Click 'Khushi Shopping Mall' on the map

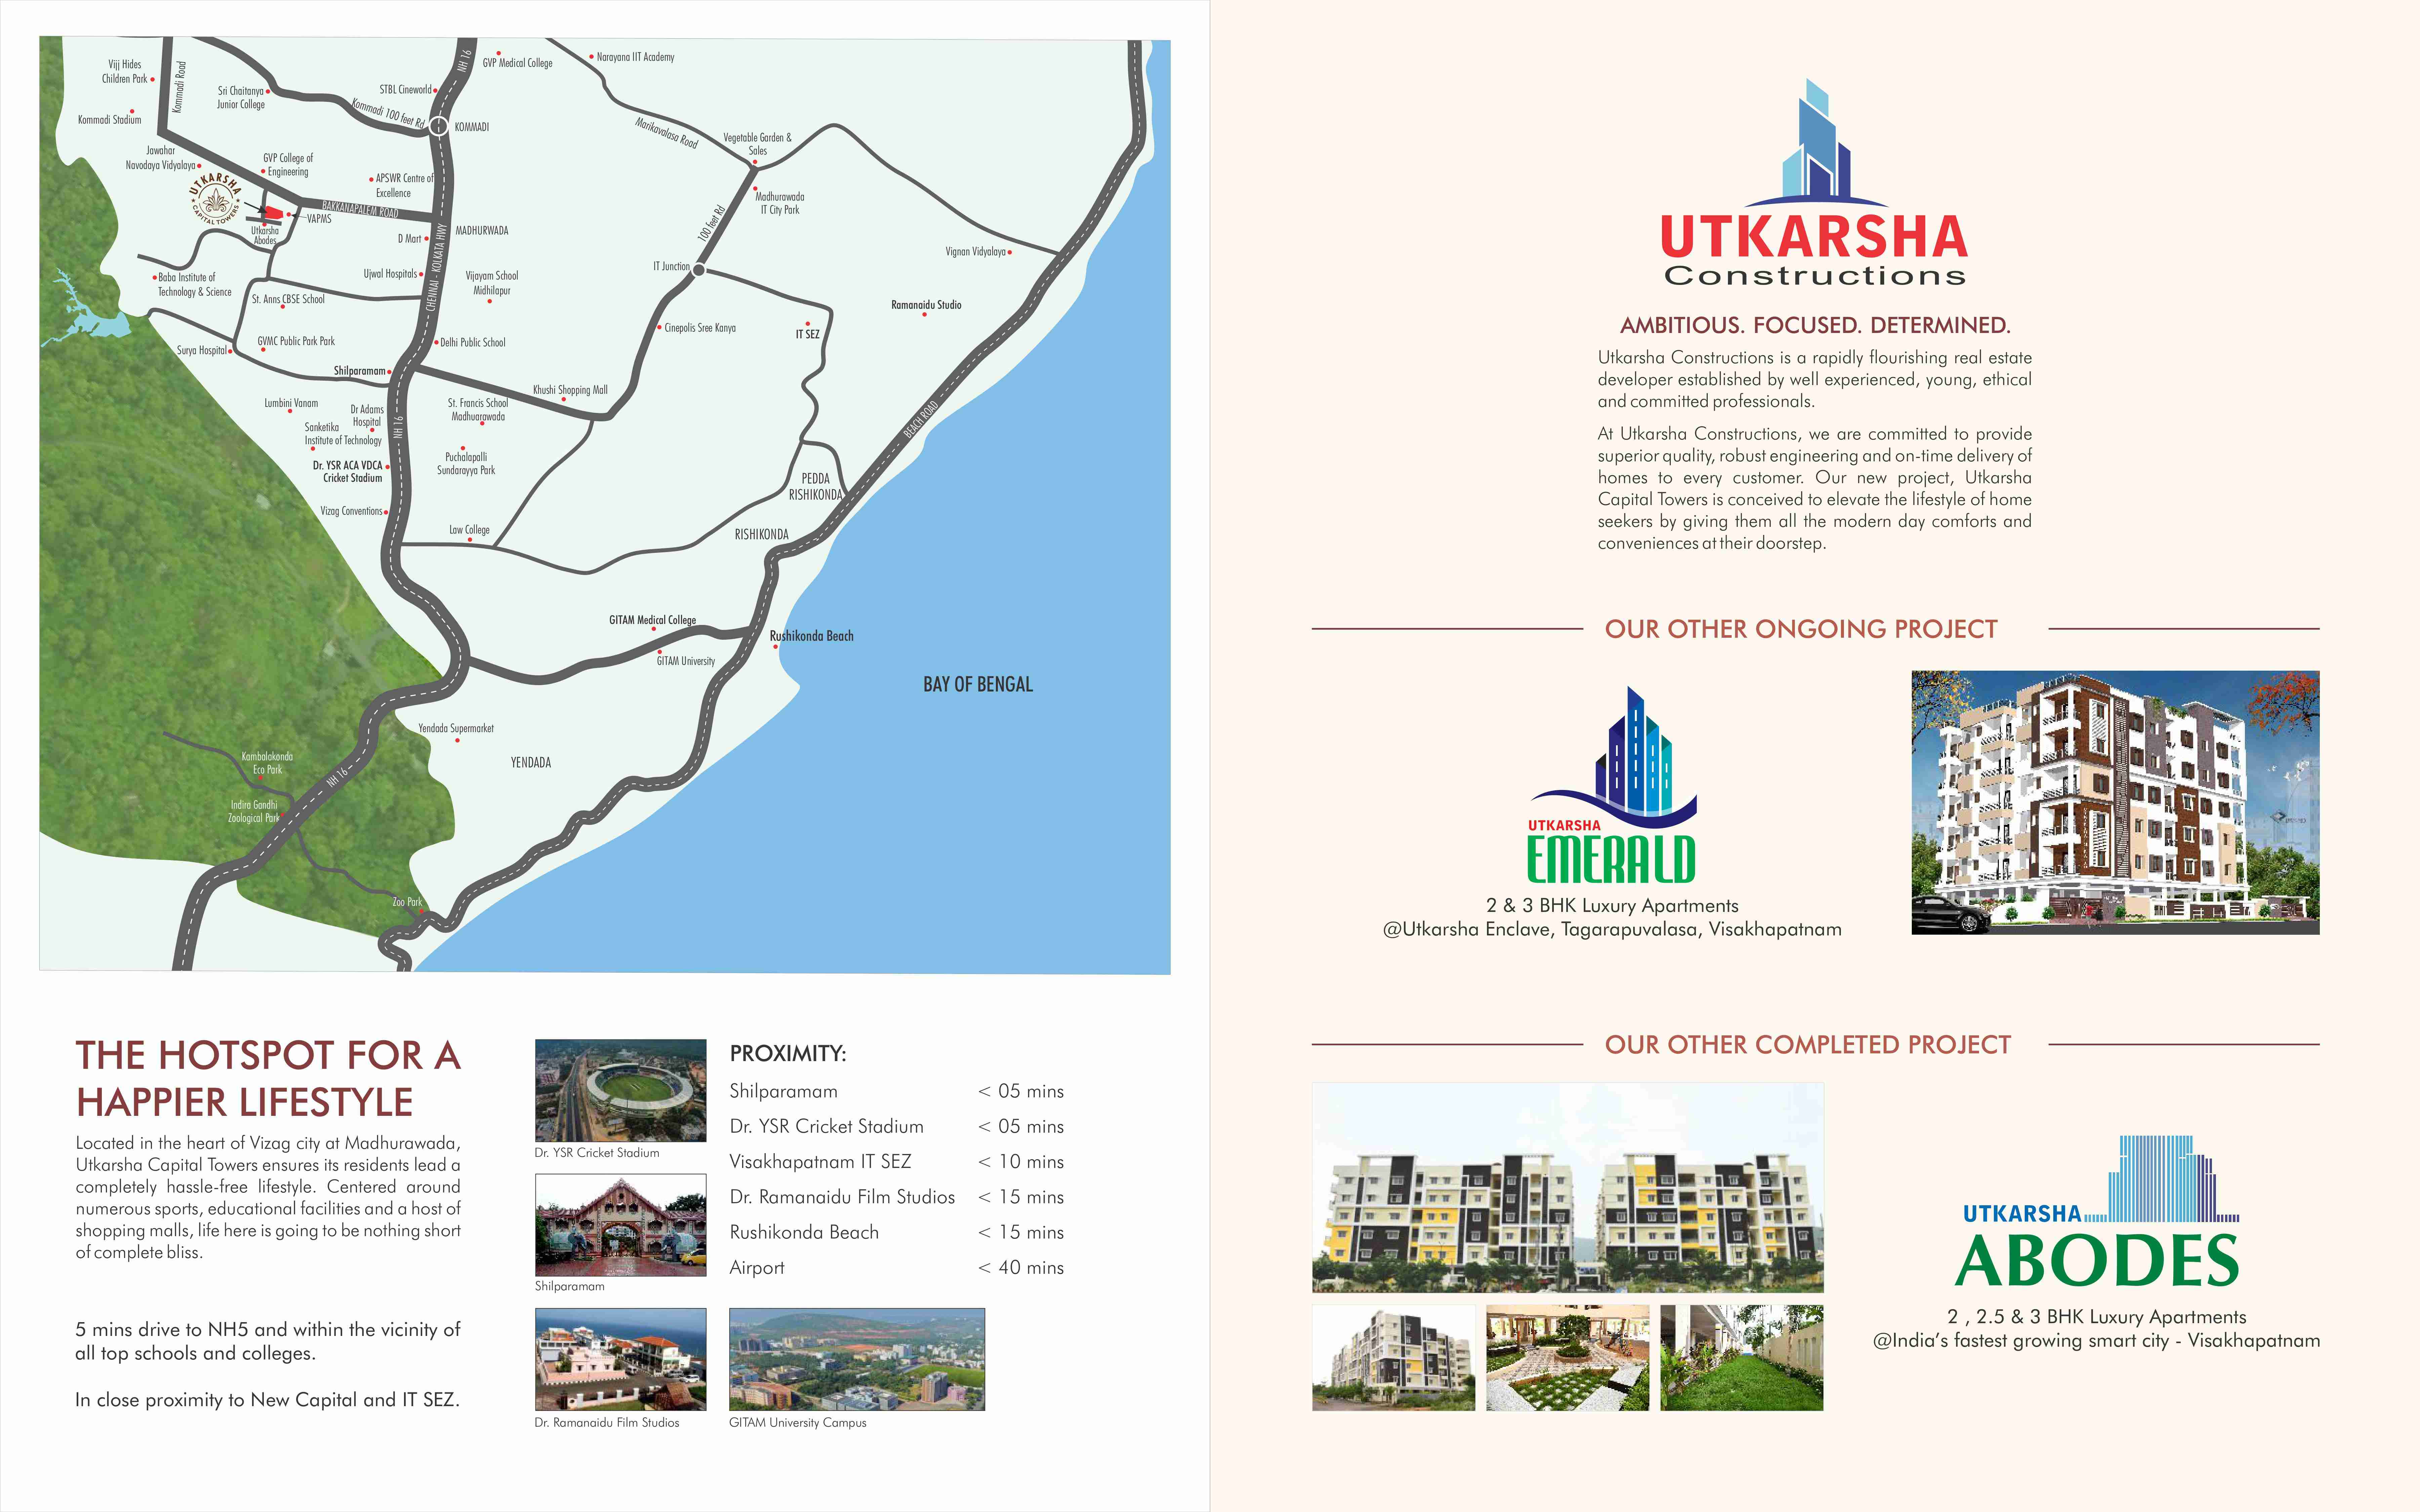(x=570, y=390)
